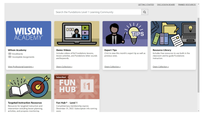This screenshot has width=204, height=115.
Task: Open the Pinned Resources link
Action: pyautogui.click(x=187, y=4)
